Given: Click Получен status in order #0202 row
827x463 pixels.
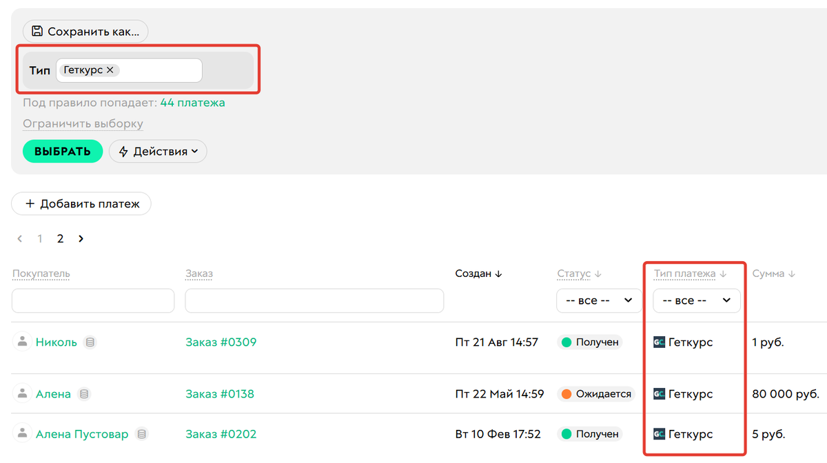Looking at the screenshot, I should pyautogui.click(x=589, y=434).
